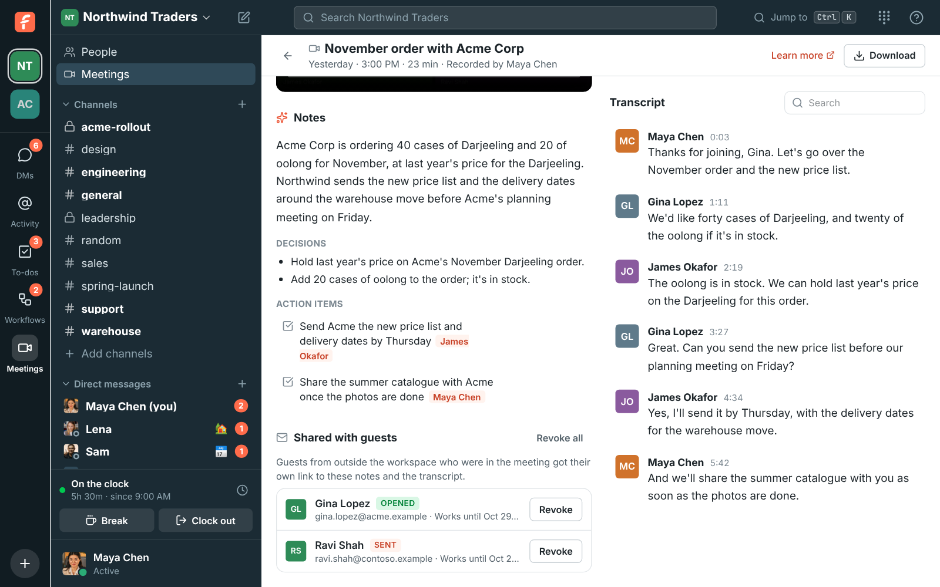The width and height of the screenshot is (940, 587).
Task: Start a Break on the timeclock
Action: coord(107,521)
